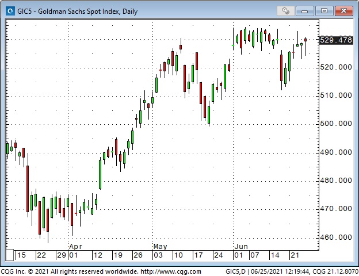Click the chain link button in title bar

[285, 11]
